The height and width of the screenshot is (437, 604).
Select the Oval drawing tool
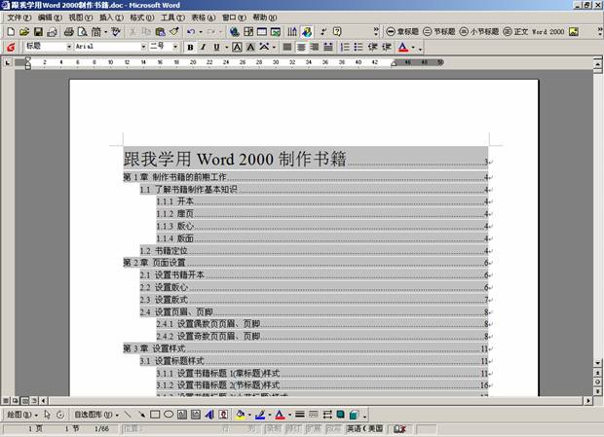[x=169, y=414]
